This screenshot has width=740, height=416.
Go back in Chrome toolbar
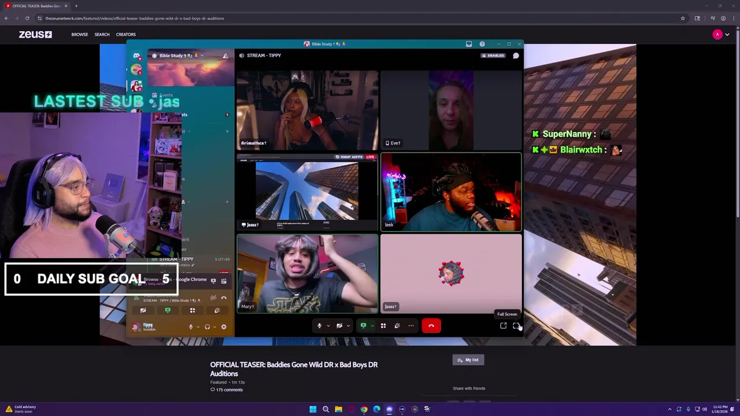6,18
